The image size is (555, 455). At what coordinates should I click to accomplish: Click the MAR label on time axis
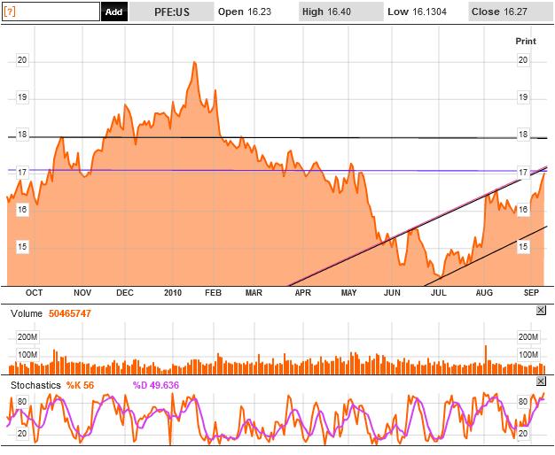pos(254,293)
